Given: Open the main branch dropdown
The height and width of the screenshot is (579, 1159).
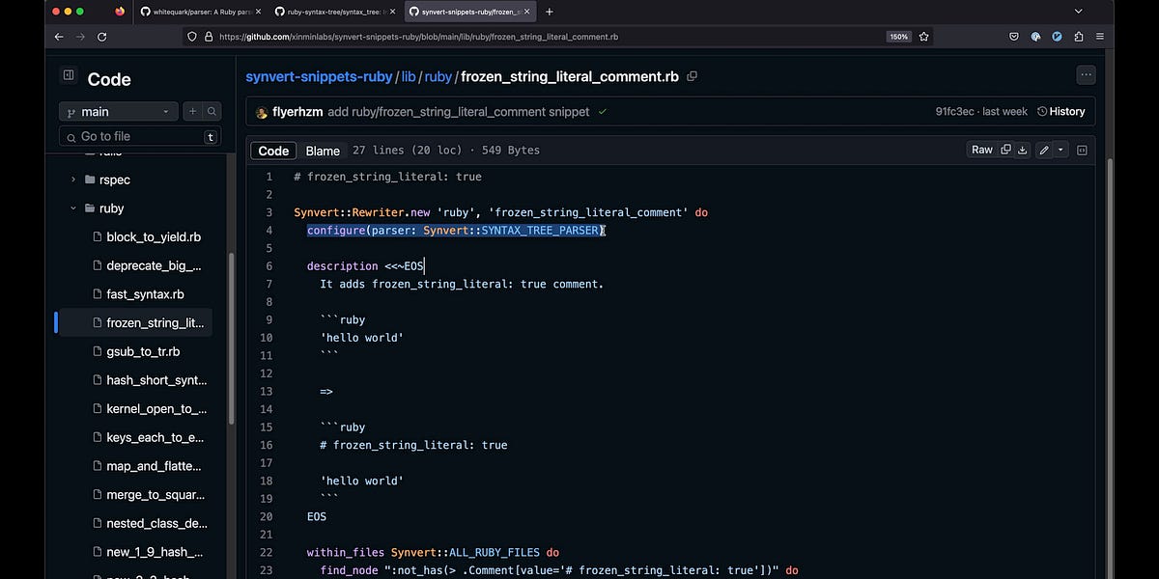Looking at the screenshot, I should 117,111.
